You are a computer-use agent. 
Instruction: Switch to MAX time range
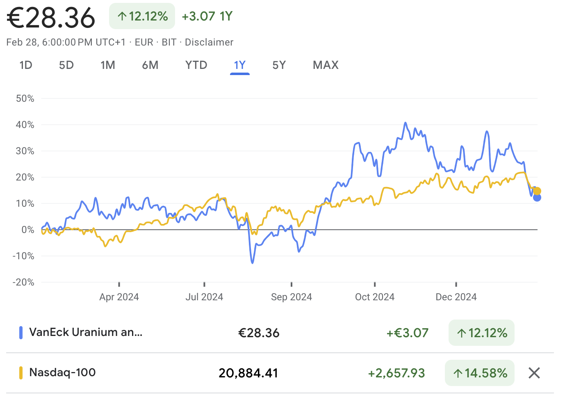coord(326,65)
